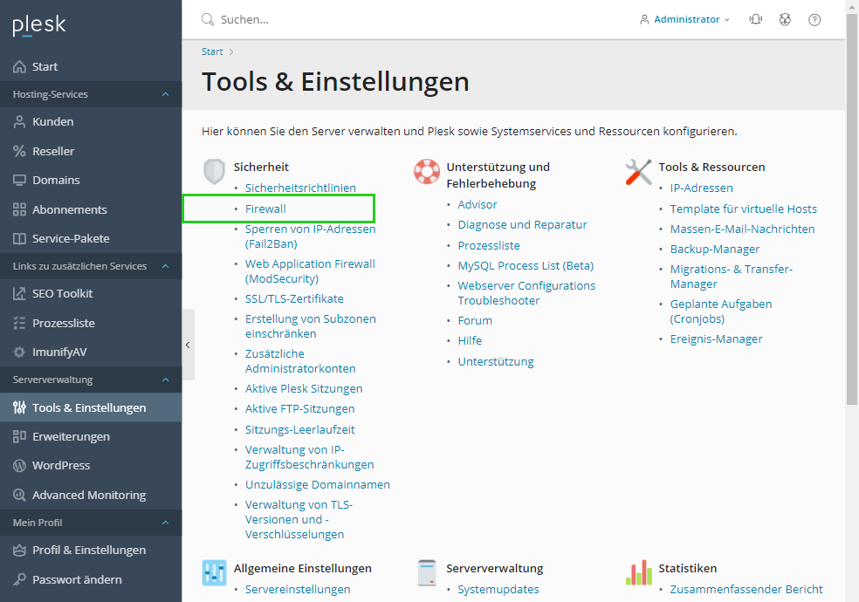The height and width of the screenshot is (602, 859).
Task: Click the Tools & Einstellungen sliders icon
Action: point(19,407)
